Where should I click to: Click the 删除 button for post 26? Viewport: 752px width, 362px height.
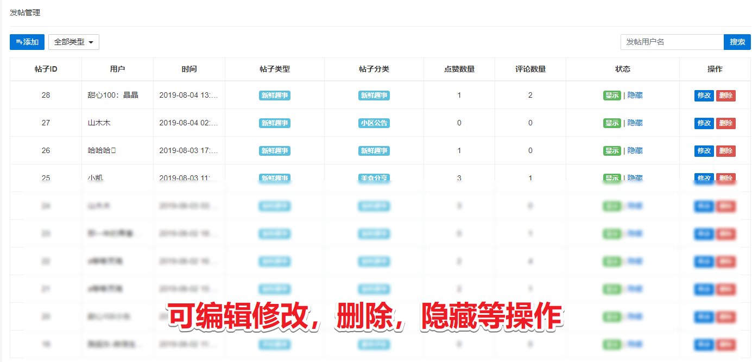(726, 151)
